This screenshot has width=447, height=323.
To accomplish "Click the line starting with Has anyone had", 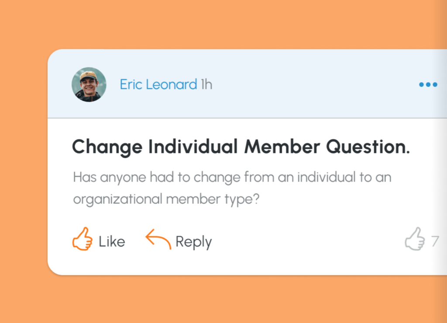I will (x=232, y=178).
